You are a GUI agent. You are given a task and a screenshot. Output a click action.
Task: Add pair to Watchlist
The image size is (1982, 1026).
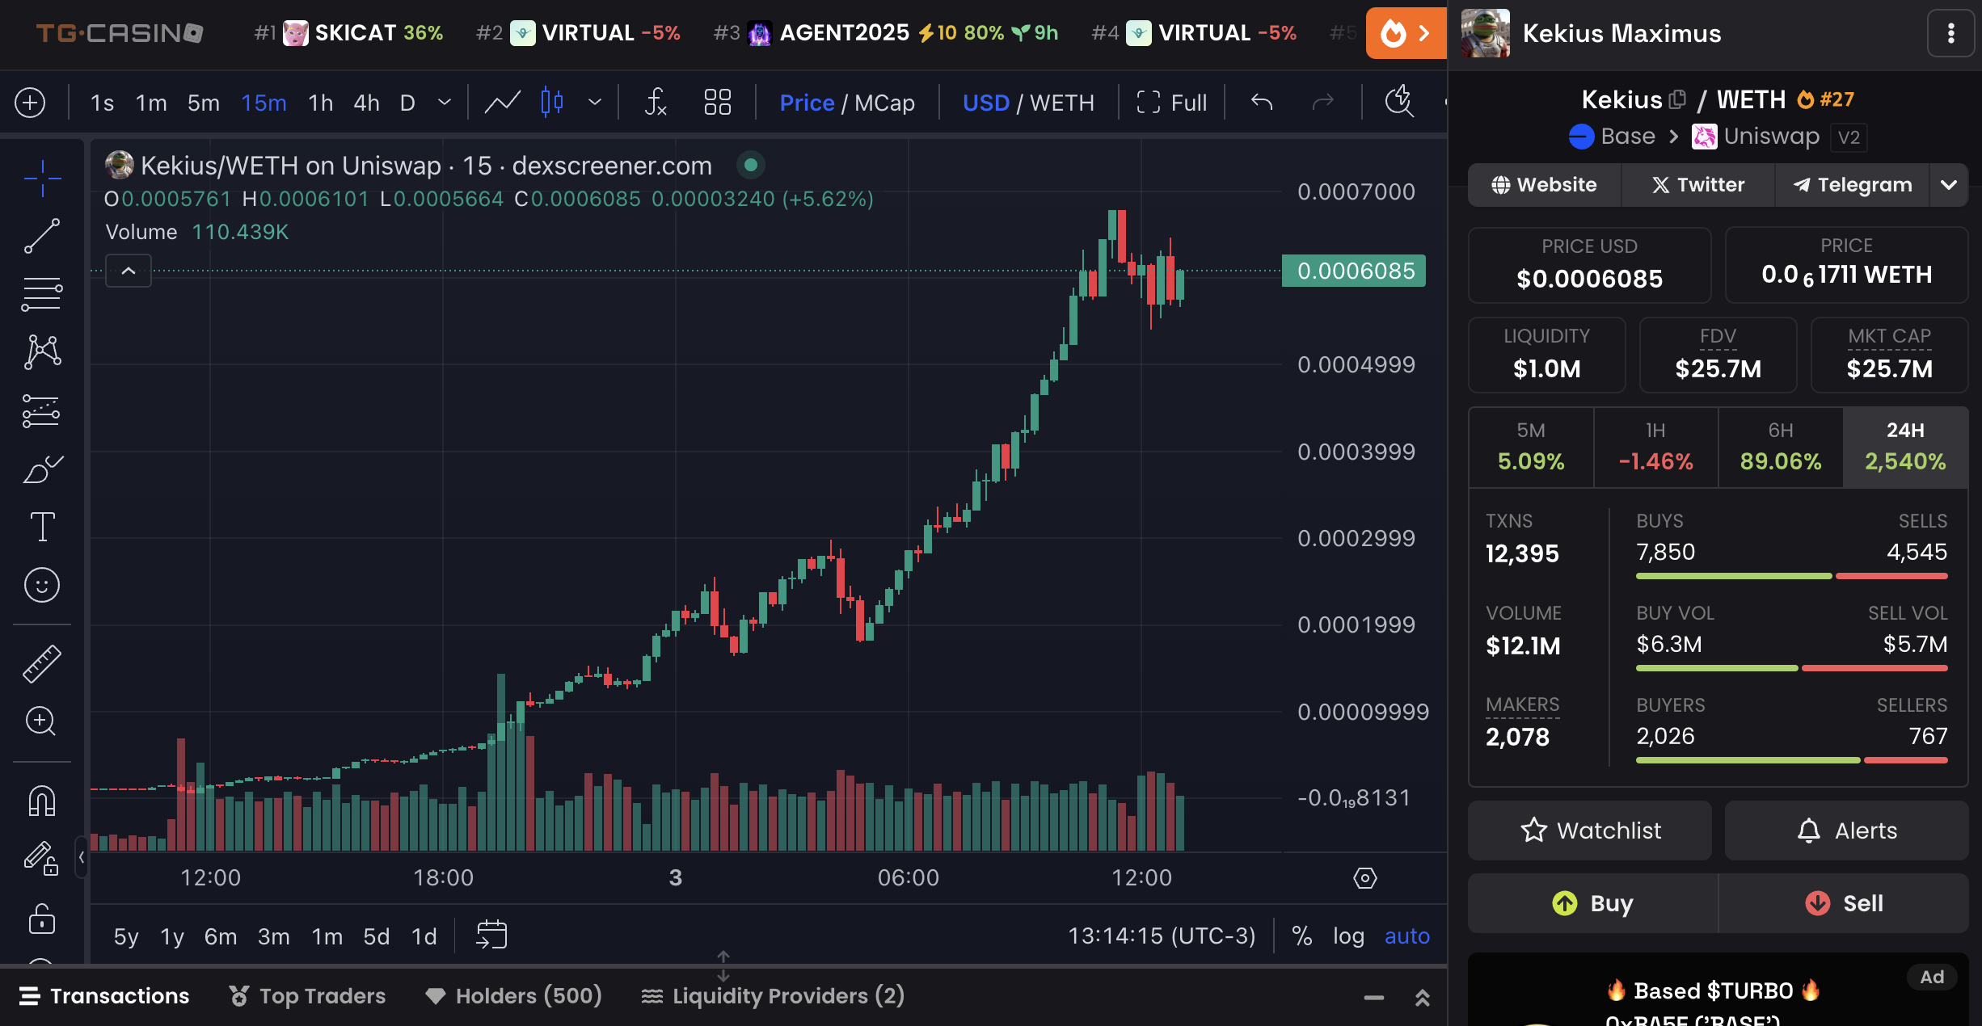[1590, 830]
